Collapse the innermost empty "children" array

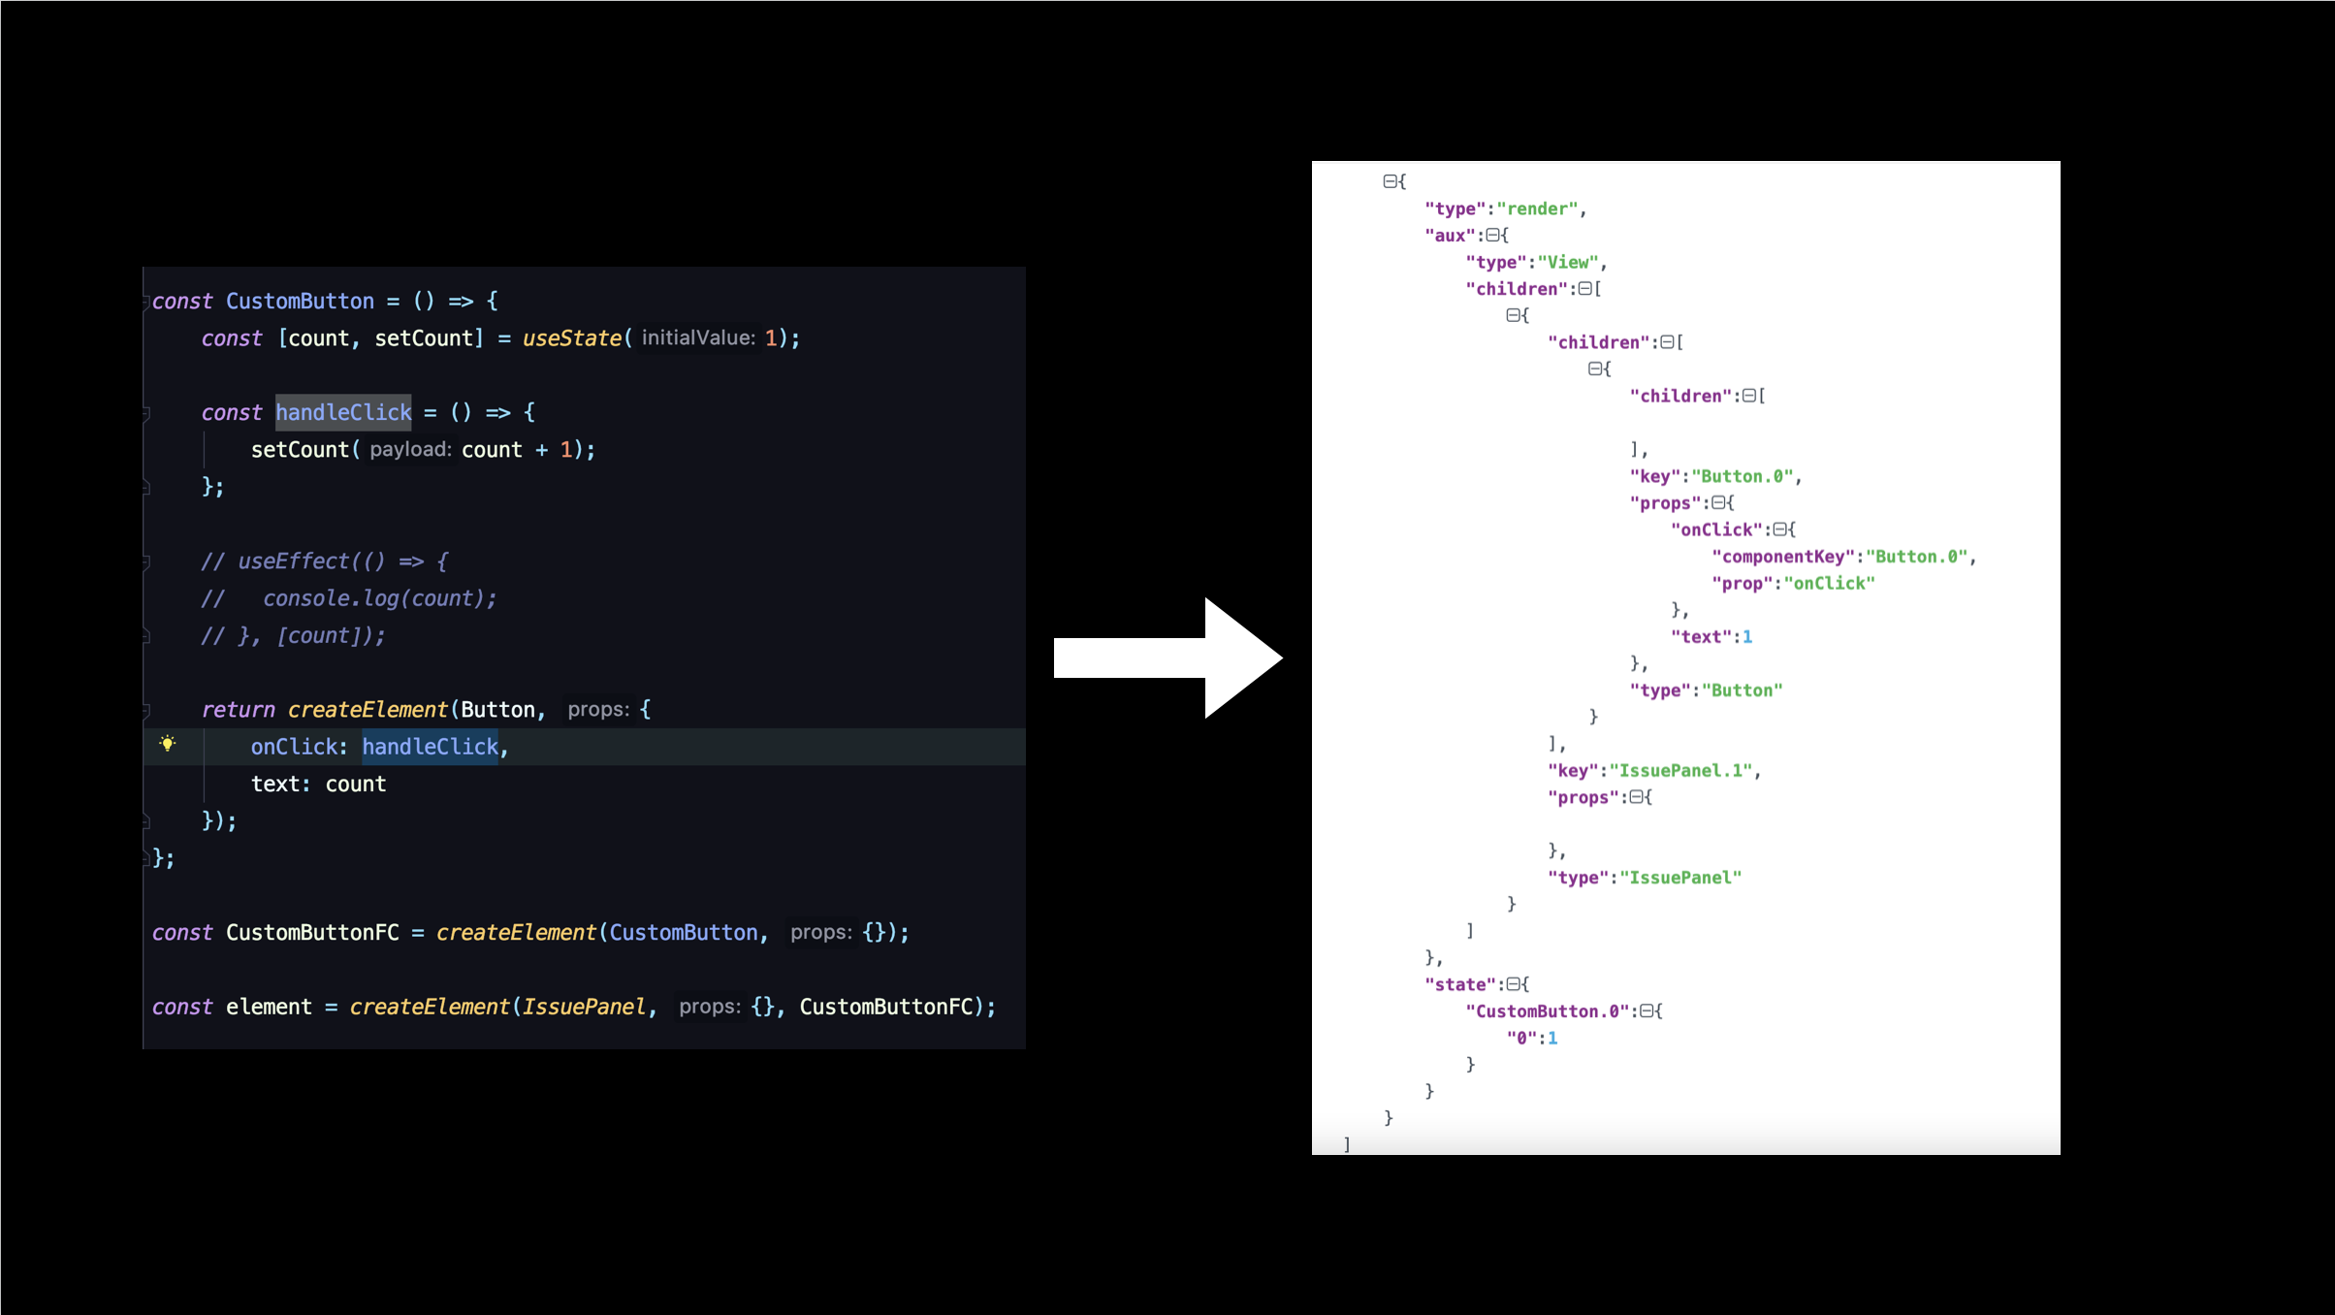coord(1749,396)
